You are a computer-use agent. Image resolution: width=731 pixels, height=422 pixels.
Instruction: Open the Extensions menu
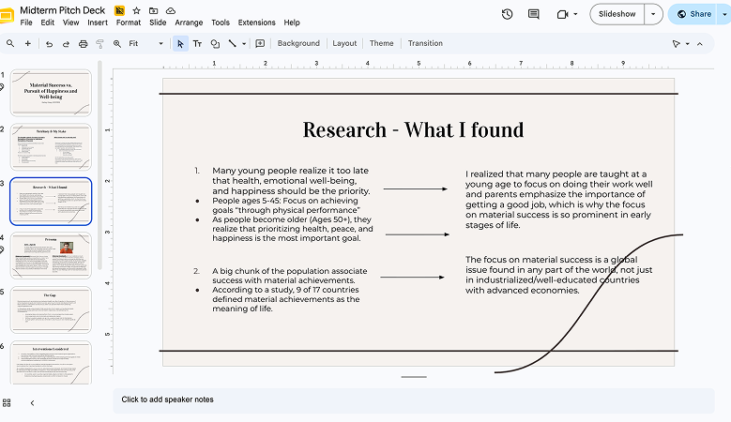256,23
